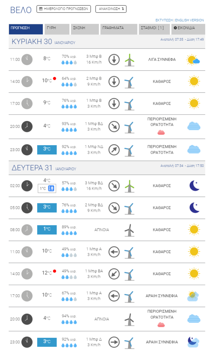Open the ΣΤΑΘΜΟΙ [1] tab
Screen dimensions: 208x353
pyautogui.click(x=154, y=29)
